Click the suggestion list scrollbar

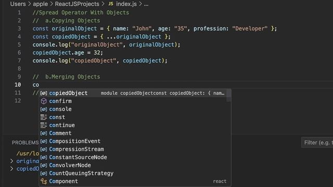click(x=229, y=96)
